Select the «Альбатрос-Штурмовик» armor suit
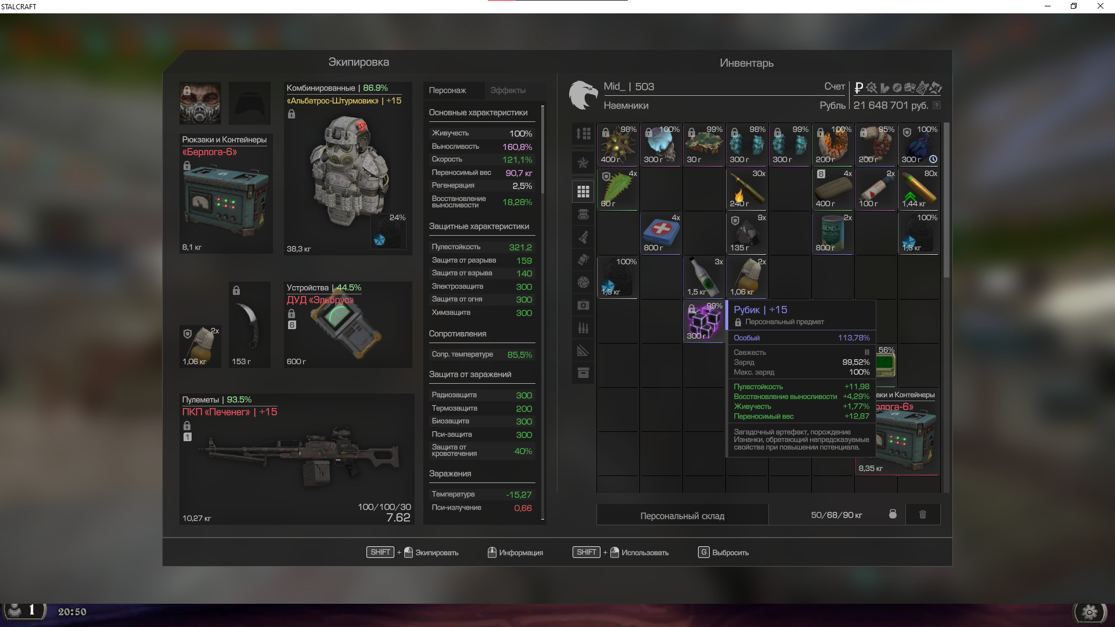This screenshot has height=627, width=1115. pos(348,168)
